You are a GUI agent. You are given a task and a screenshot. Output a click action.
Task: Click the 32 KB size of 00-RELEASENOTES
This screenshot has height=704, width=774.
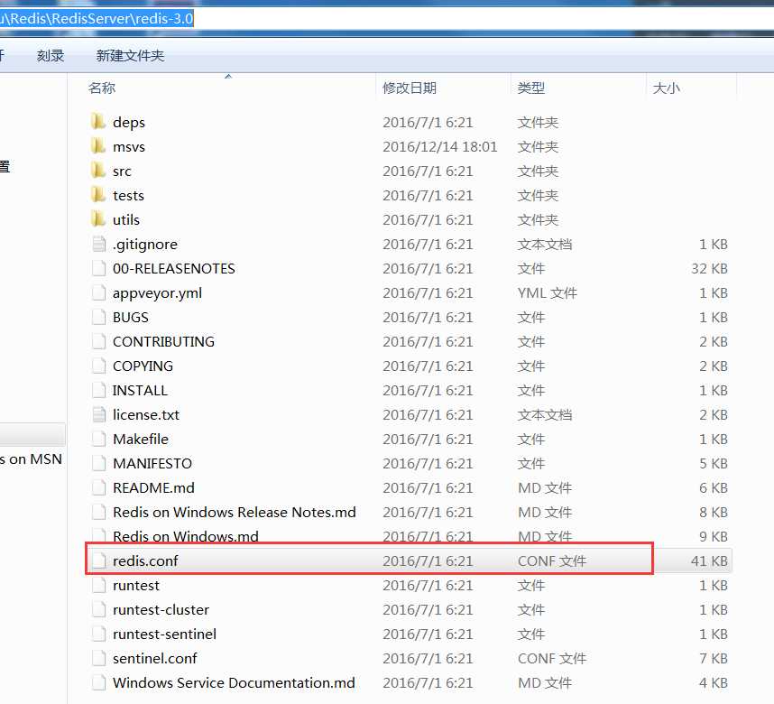709,268
